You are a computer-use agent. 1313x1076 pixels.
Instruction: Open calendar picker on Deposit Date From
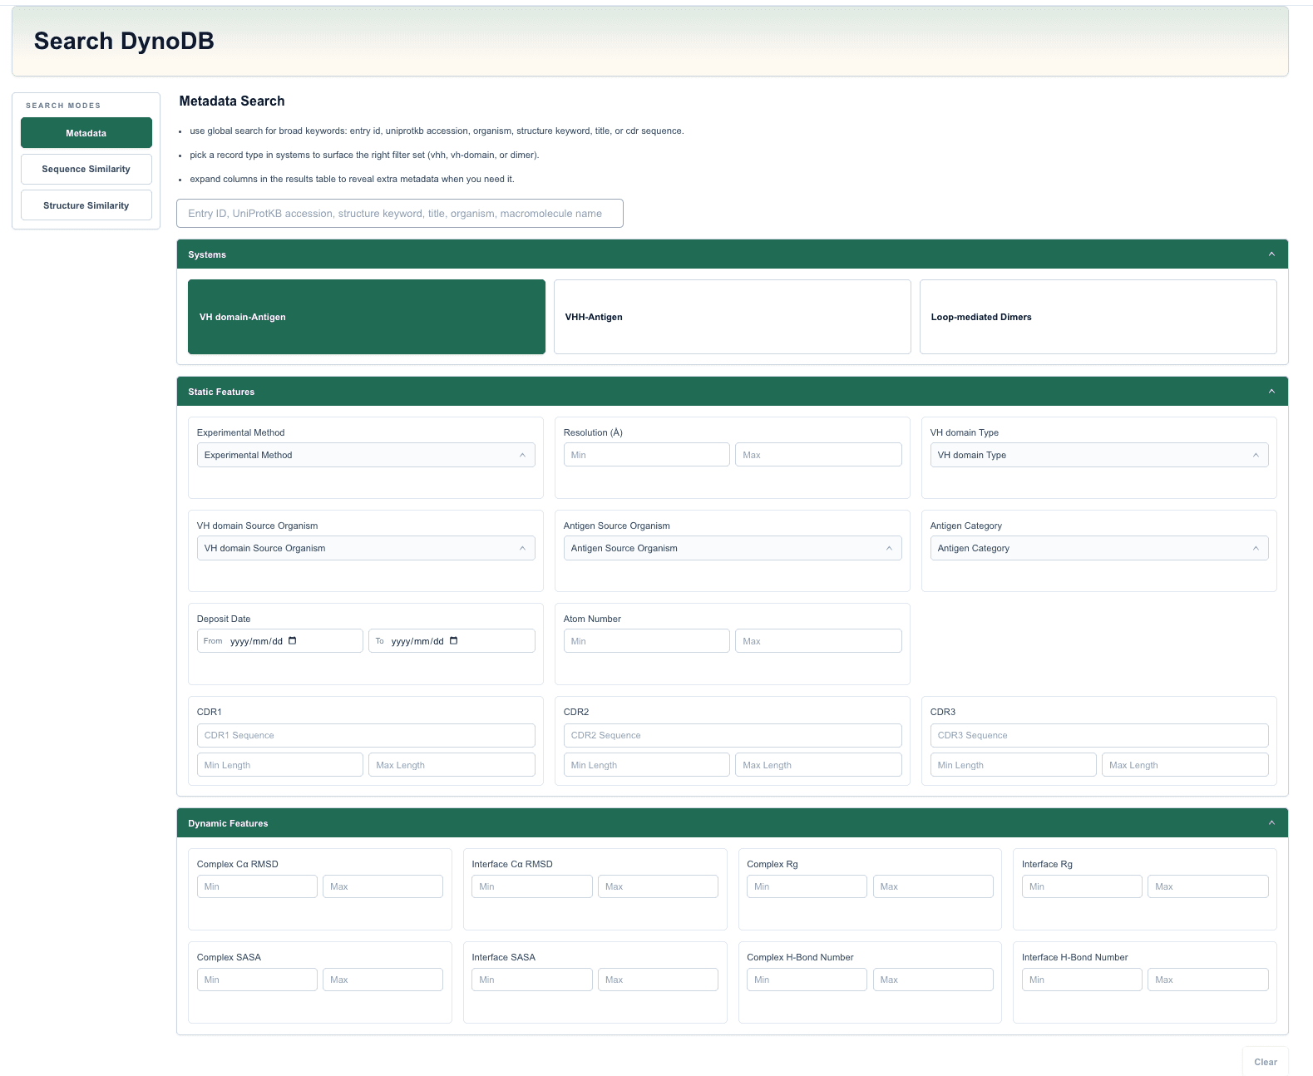(x=293, y=640)
